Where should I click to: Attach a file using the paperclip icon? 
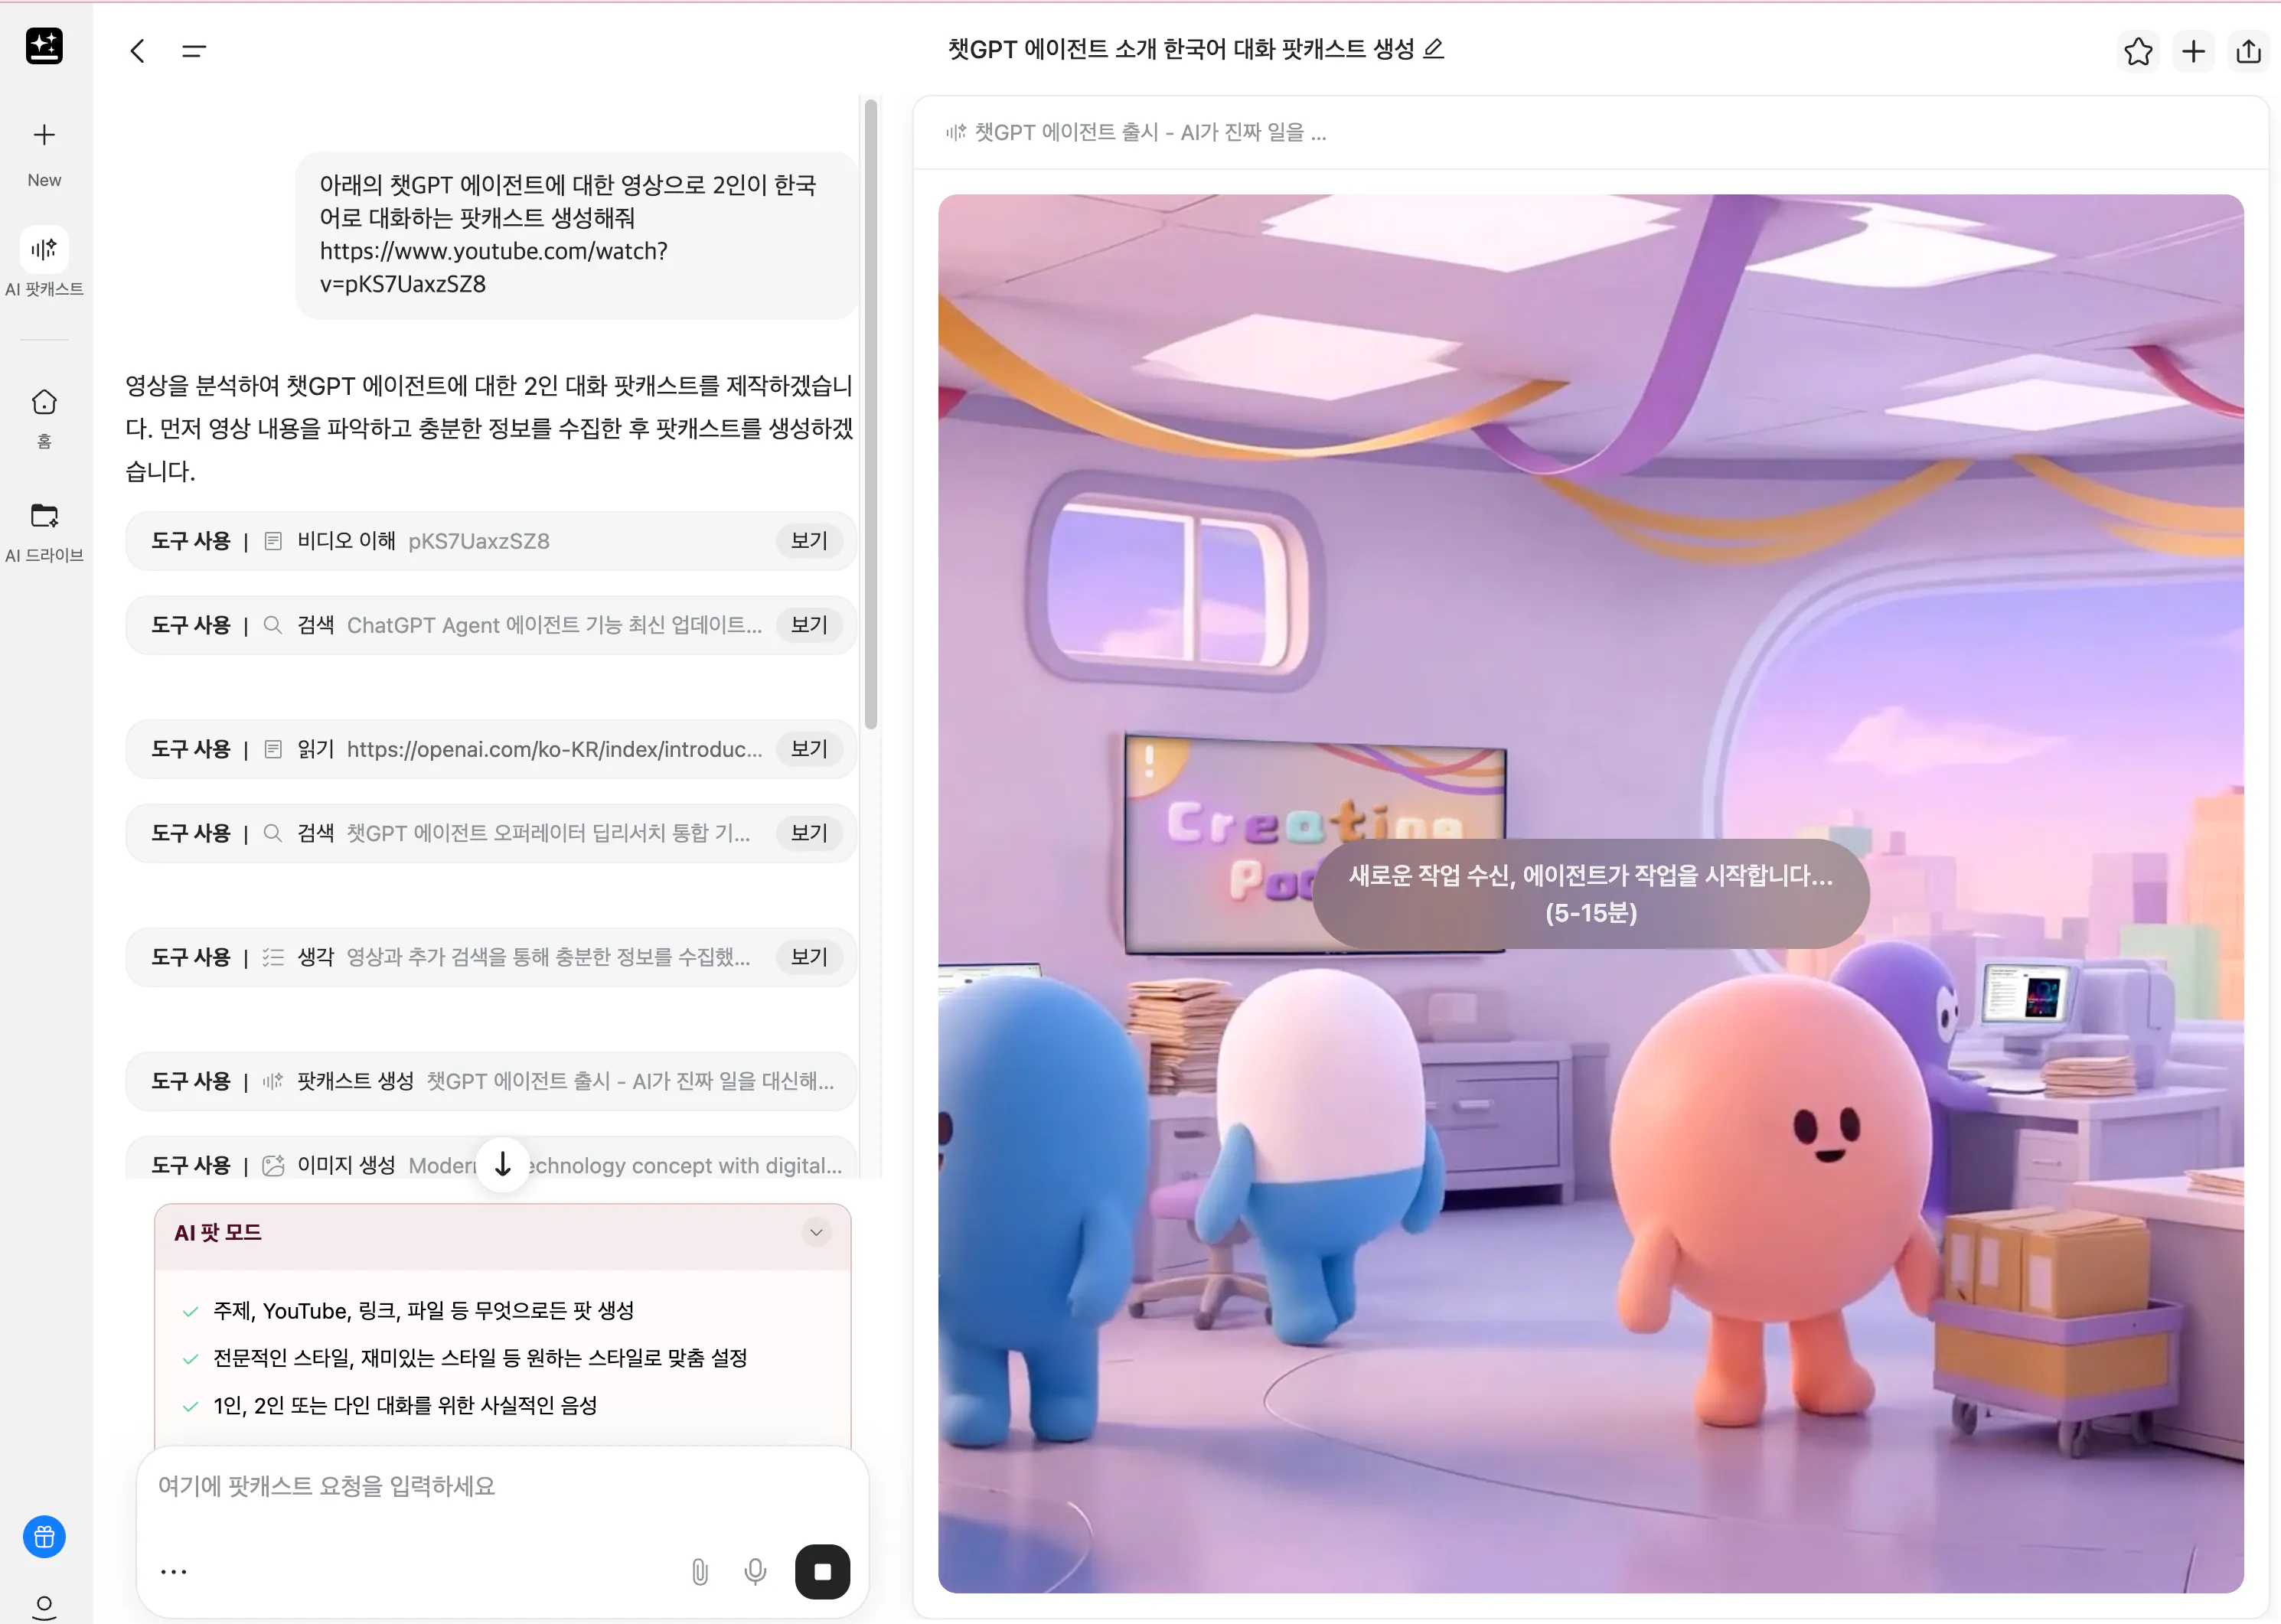point(700,1571)
